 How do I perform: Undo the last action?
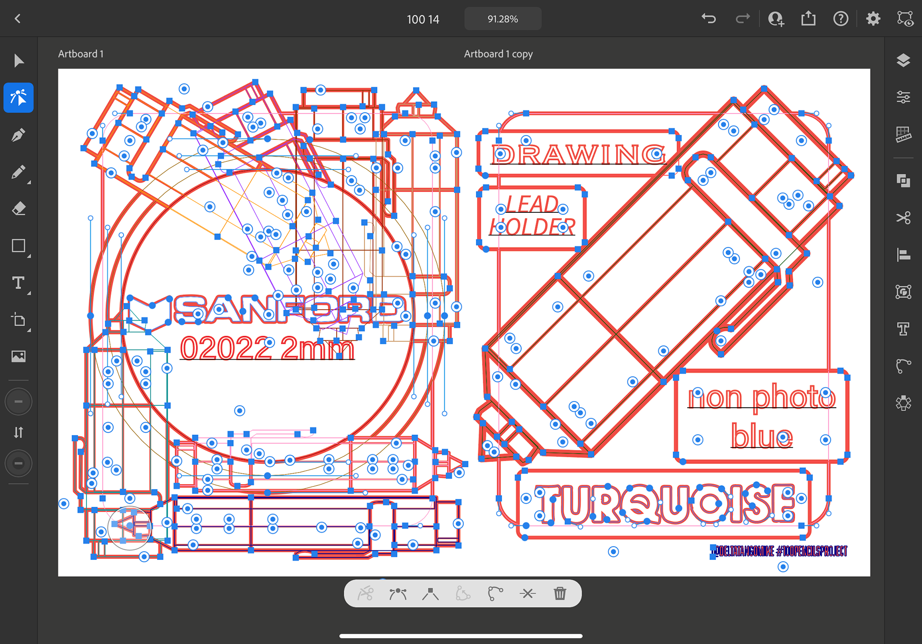tap(709, 19)
